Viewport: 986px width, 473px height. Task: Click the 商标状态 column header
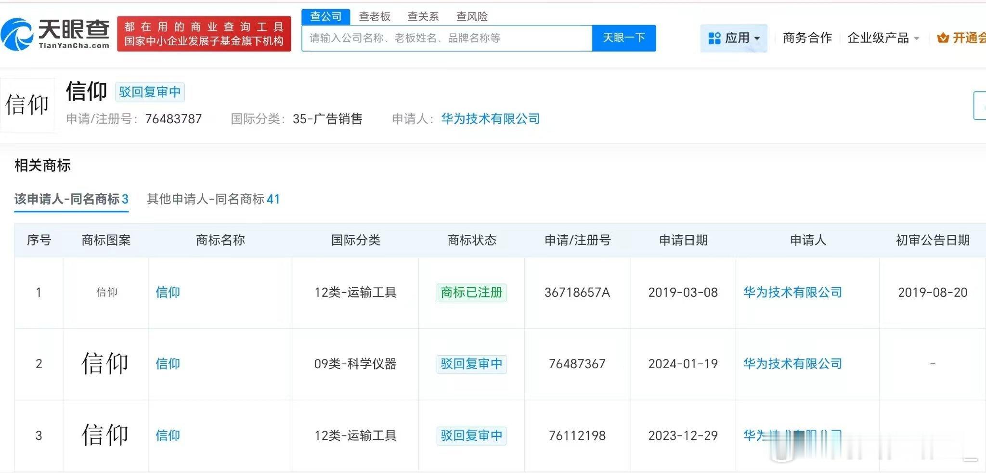coord(472,240)
